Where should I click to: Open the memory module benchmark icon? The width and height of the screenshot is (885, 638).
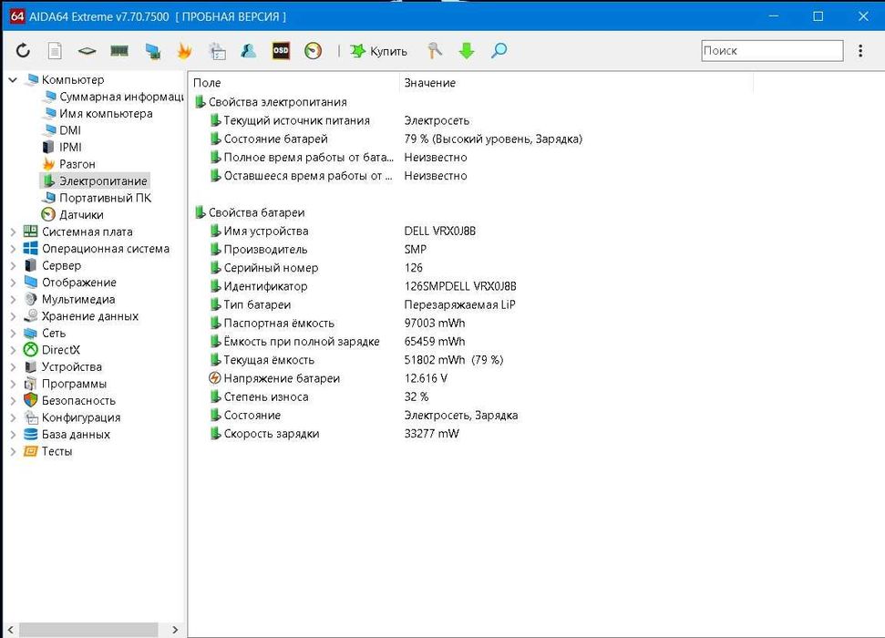[119, 51]
